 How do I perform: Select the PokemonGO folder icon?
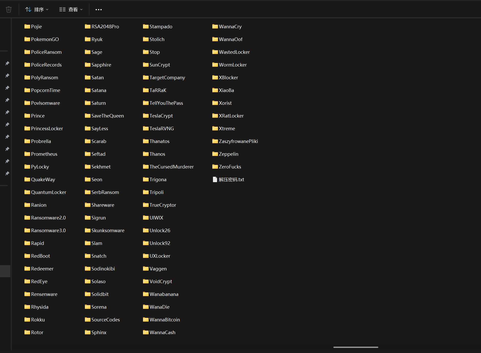point(27,39)
